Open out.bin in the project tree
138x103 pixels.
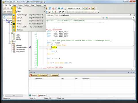point(18,35)
